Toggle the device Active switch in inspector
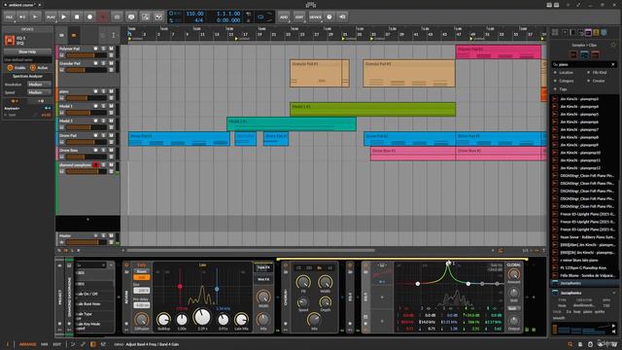This screenshot has width=622, height=350. [33, 68]
